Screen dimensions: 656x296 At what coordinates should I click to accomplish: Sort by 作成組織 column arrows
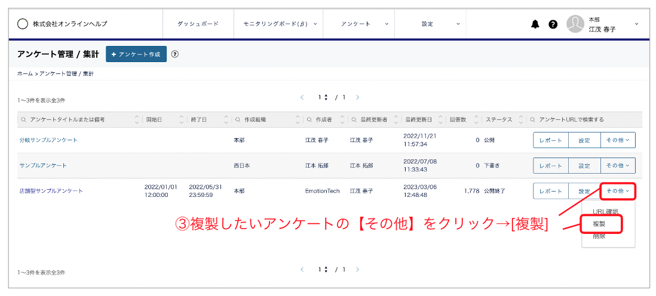298,119
